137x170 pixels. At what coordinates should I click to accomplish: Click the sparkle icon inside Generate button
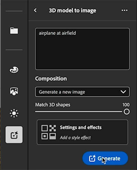[92, 158]
